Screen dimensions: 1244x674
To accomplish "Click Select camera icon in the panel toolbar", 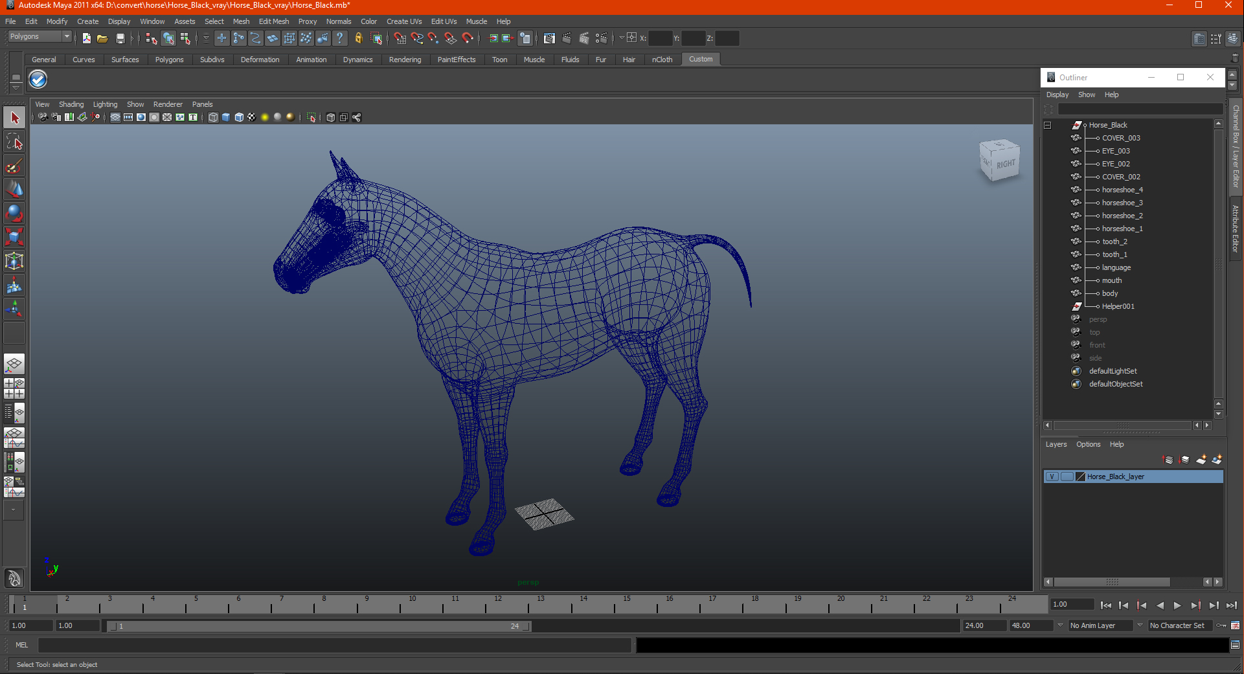I will click(x=43, y=117).
